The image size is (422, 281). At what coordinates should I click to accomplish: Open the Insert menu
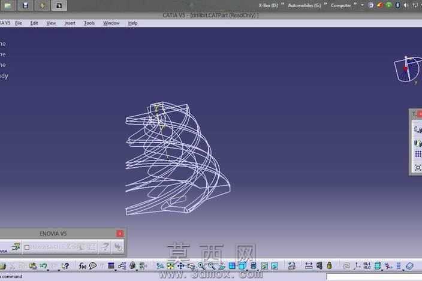pos(70,23)
